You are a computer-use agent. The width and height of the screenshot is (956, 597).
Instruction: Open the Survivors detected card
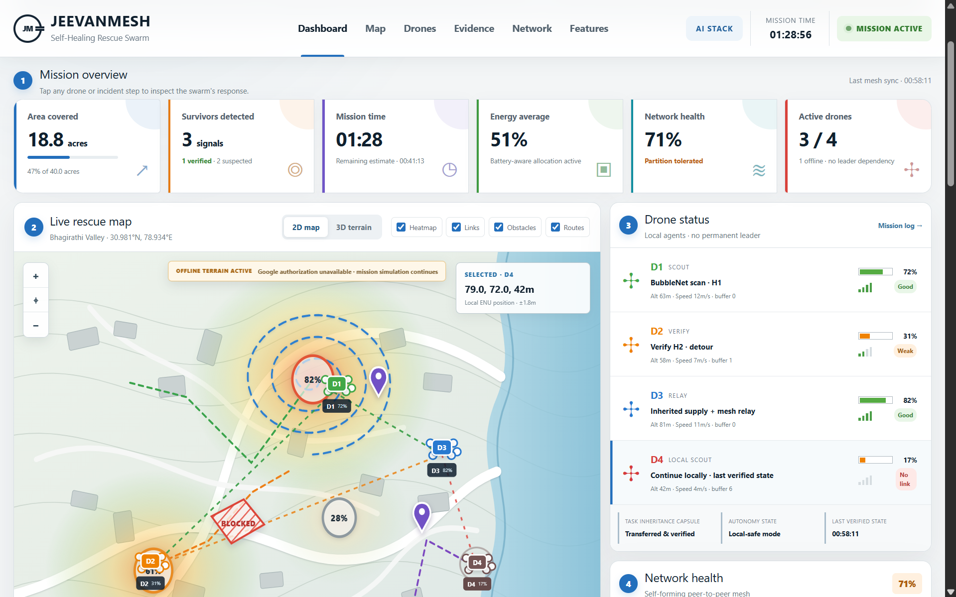[x=241, y=146]
